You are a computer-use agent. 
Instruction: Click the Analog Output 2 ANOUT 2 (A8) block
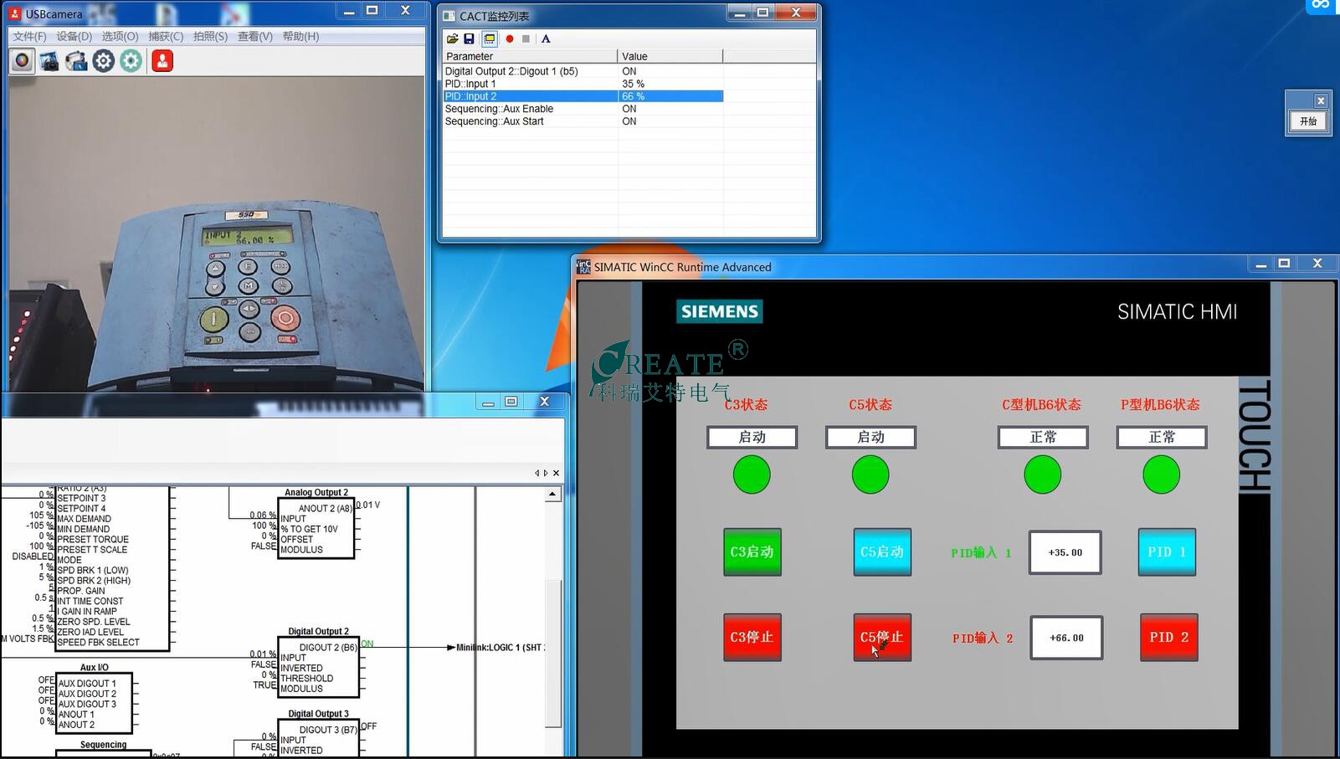coord(316,529)
